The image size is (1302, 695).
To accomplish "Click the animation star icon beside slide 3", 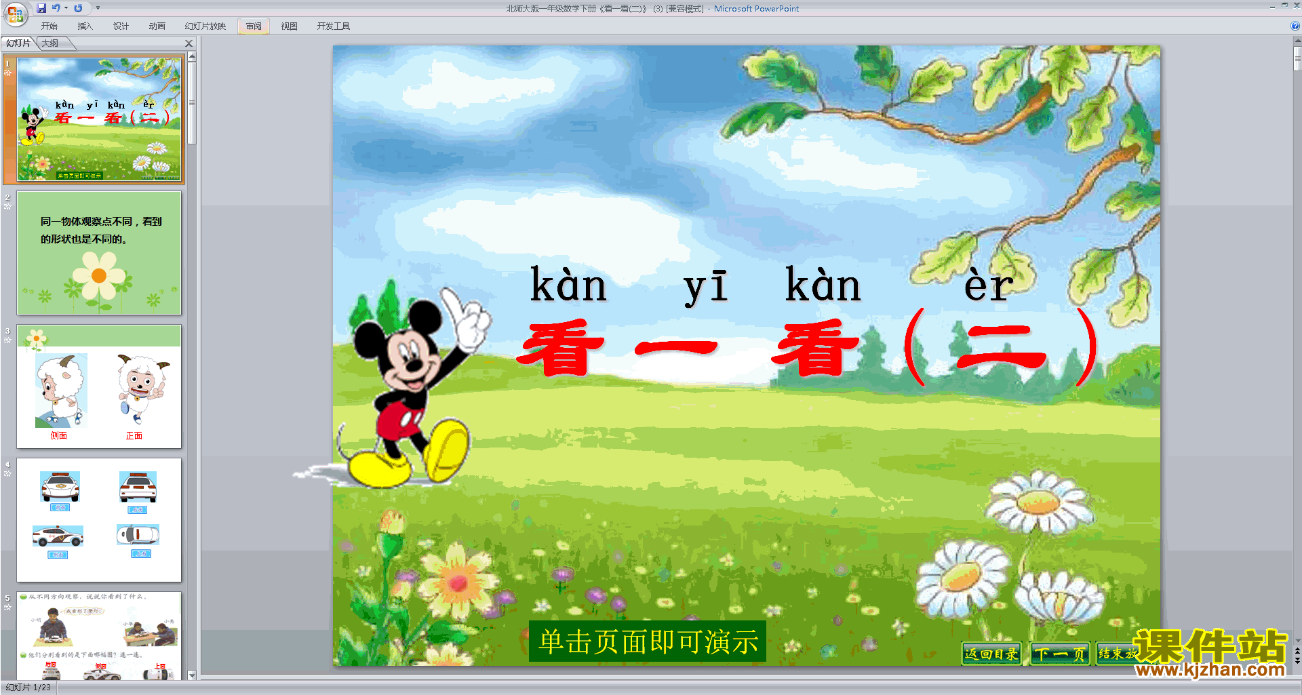I will (x=8, y=340).
